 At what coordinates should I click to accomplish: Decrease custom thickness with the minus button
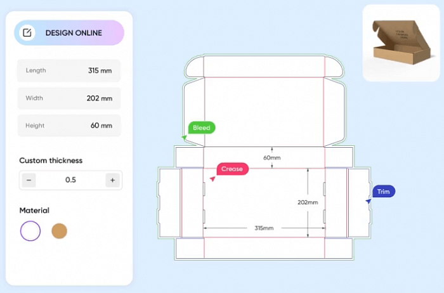tap(29, 180)
